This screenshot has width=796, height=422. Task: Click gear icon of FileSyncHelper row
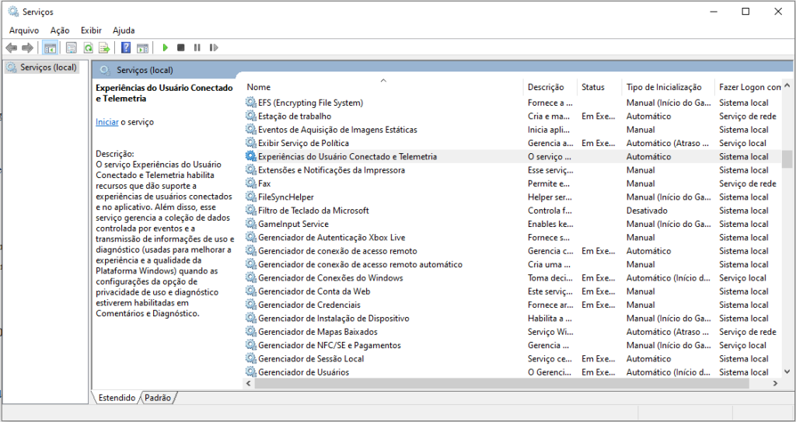[x=251, y=197]
